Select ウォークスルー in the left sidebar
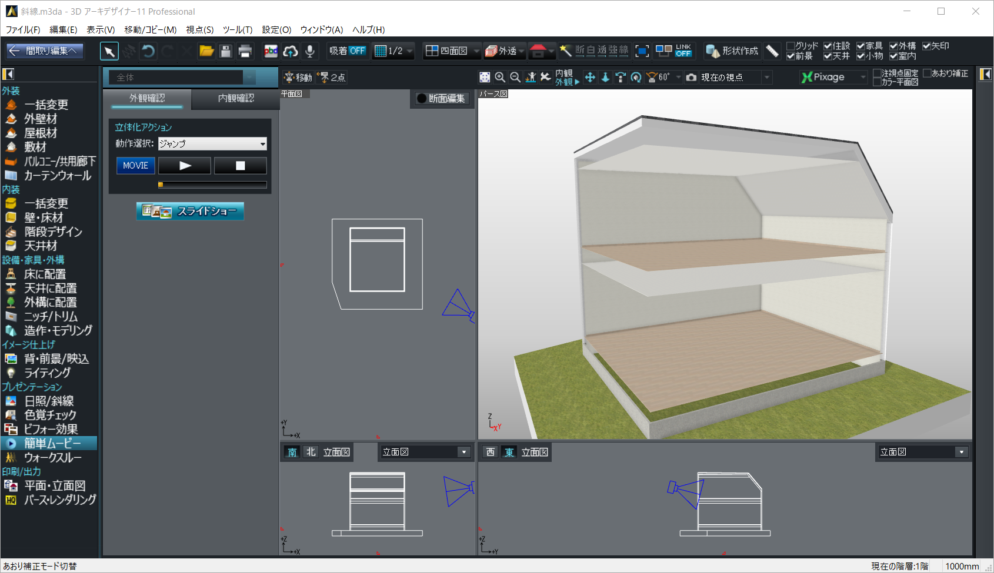994x573 pixels. 52,457
